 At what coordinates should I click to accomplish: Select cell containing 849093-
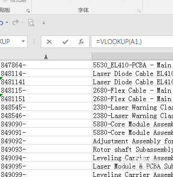[x=46, y=149]
